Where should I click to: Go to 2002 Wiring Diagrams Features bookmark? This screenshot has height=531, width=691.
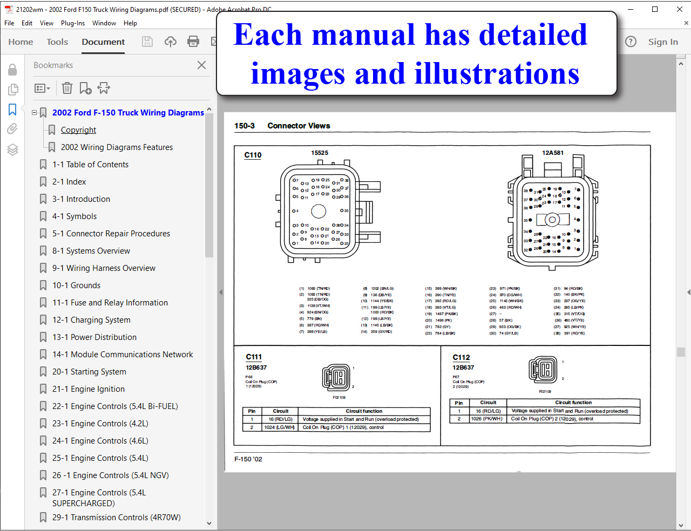[x=117, y=147]
